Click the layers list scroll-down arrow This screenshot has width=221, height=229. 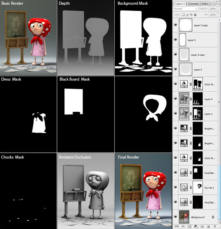point(219,222)
